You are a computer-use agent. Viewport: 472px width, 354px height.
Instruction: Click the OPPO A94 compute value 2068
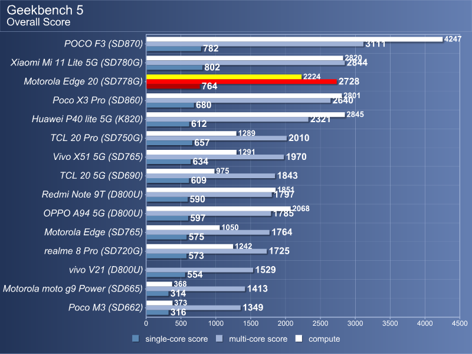point(301,209)
